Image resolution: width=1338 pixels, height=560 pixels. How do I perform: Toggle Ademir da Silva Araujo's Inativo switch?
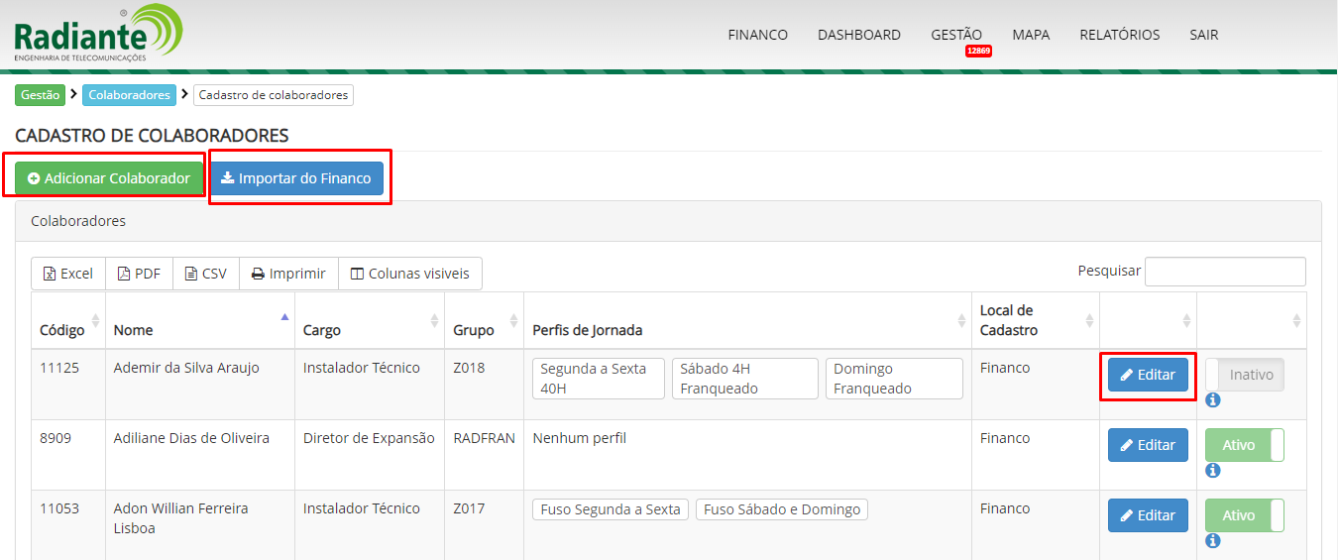point(1245,376)
